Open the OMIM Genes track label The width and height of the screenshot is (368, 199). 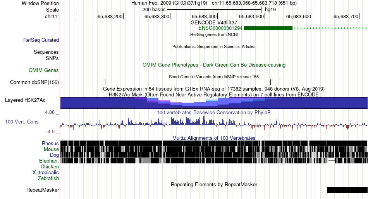[43, 70]
